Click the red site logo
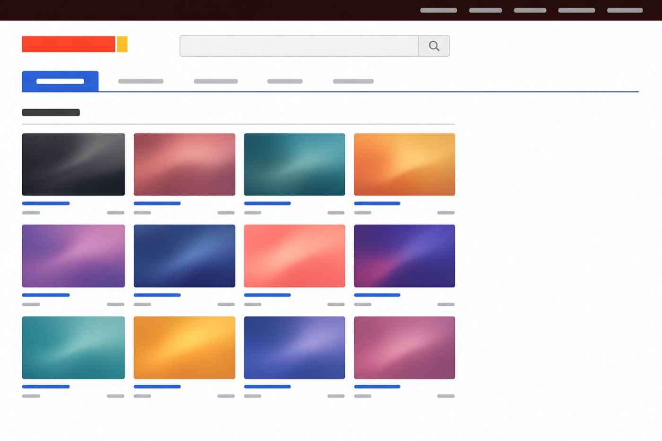The width and height of the screenshot is (662, 441). tap(69, 44)
